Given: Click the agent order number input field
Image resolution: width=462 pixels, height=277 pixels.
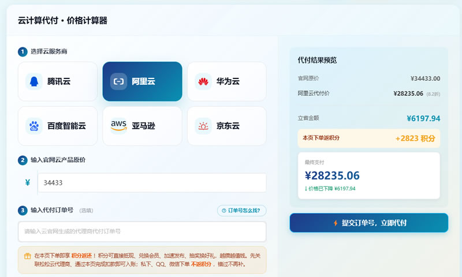Looking at the screenshot, I should (142, 231).
